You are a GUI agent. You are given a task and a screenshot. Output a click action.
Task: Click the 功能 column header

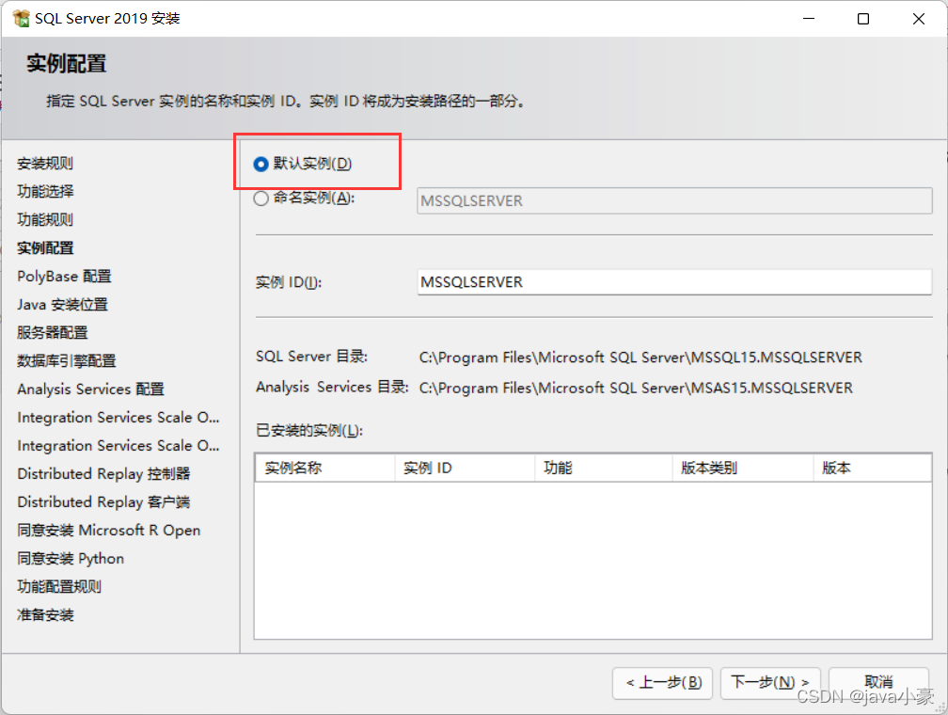(604, 468)
